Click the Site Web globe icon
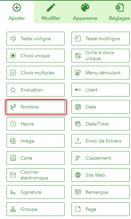Image resolution: width=131 pixels, height=219 pixels. coord(78,175)
